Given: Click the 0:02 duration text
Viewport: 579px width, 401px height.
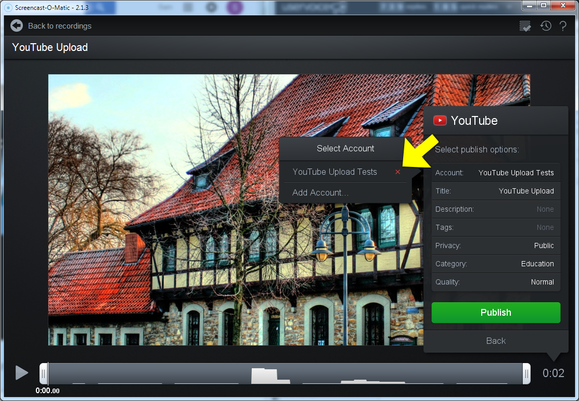Looking at the screenshot, I should pos(553,373).
